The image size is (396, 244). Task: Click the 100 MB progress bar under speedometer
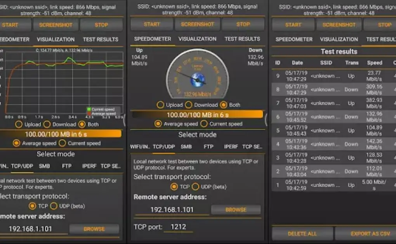click(x=198, y=115)
